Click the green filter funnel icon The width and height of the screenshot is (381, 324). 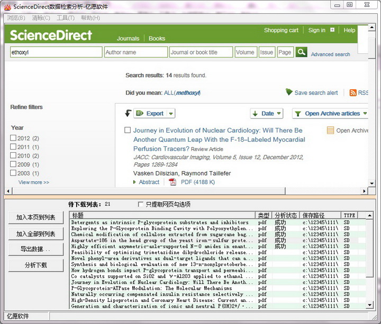point(298,114)
